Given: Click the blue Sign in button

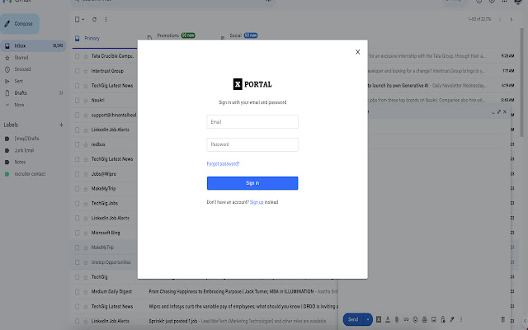Looking at the screenshot, I should click(x=252, y=183).
